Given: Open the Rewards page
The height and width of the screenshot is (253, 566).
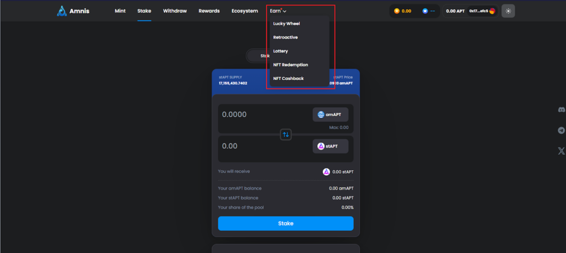Looking at the screenshot, I should [x=209, y=11].
